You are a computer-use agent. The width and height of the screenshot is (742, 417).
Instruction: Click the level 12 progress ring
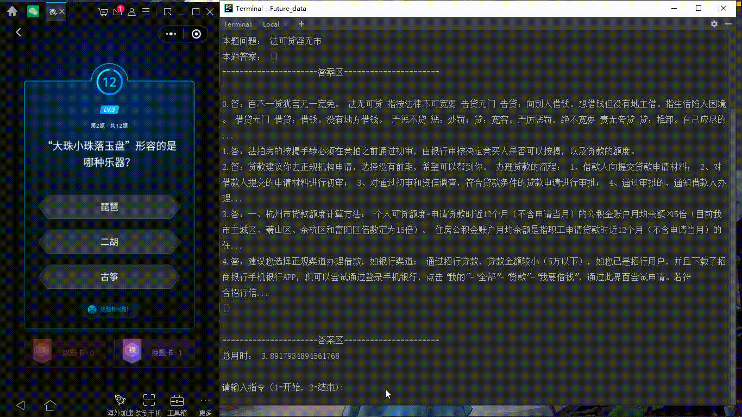coord(109,83)
